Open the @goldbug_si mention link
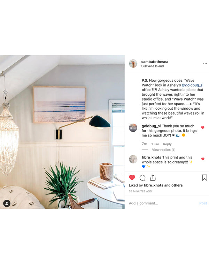This screenshot has width=209, height=279. [x=193, y=85]
